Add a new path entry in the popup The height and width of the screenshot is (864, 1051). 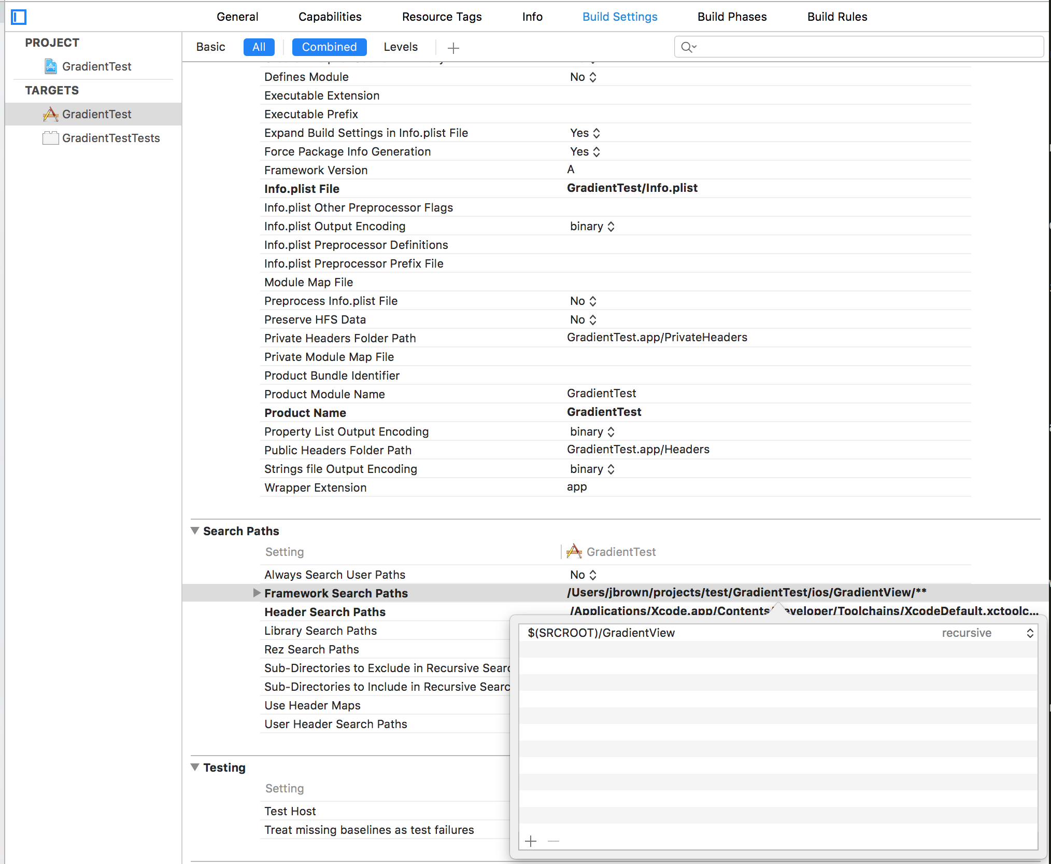[x=531, y=841]
